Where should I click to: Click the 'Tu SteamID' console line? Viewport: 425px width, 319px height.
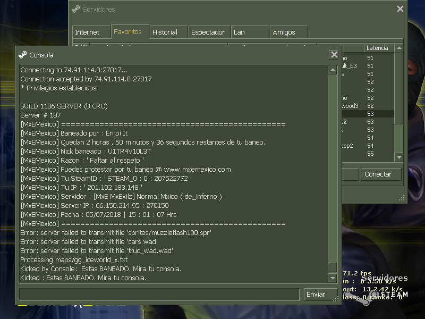(106, 179)
